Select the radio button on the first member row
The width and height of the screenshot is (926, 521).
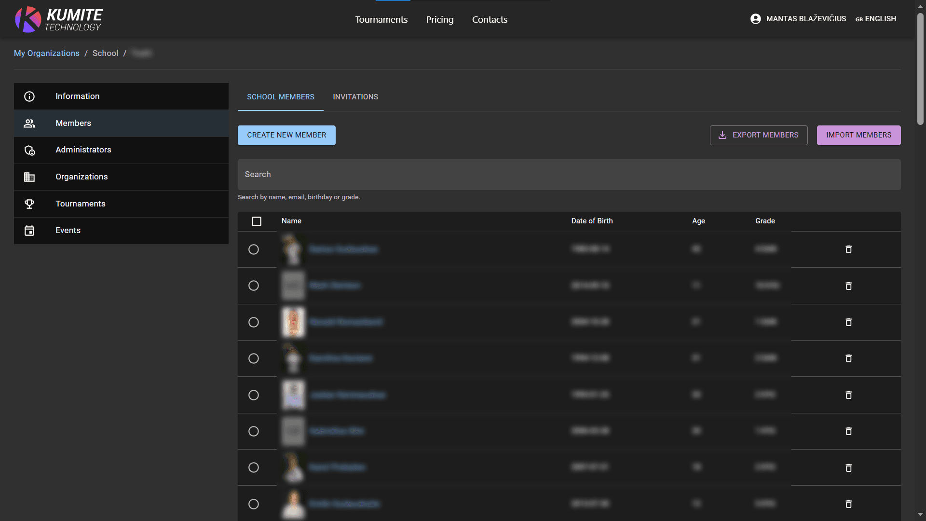point(254,249)
